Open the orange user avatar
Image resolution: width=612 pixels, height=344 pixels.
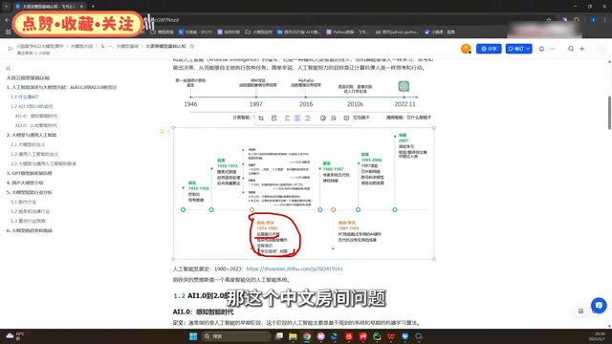coord(466,49)
